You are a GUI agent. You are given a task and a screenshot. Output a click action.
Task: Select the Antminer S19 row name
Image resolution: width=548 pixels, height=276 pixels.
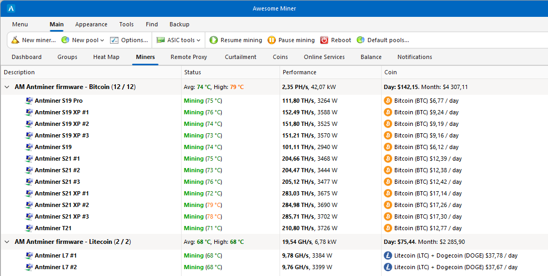[53, 147]
